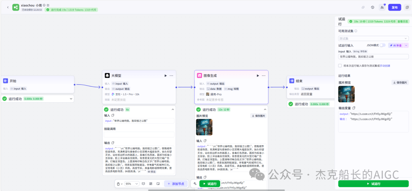Open the 测试集 dropdown

(x=373, y=38)
